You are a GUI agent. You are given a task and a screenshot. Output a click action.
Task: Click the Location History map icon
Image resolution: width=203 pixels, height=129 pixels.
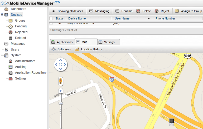[x=77, y=49]
